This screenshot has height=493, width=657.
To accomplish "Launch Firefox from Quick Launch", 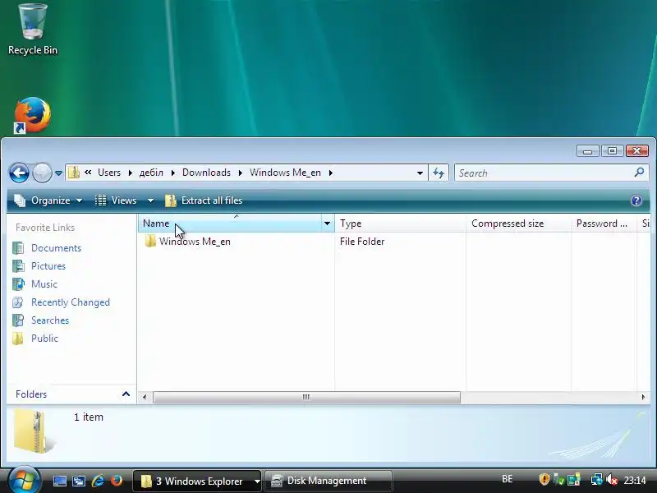I will click(x=117, y=481).
